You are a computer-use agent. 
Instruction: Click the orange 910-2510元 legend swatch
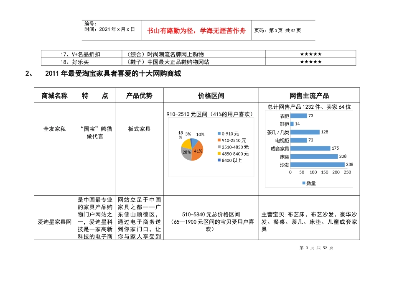point(219,140)
